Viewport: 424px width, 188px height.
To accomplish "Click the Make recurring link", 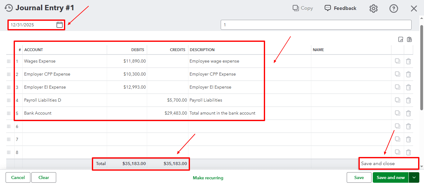I will (x=208, y=178).
